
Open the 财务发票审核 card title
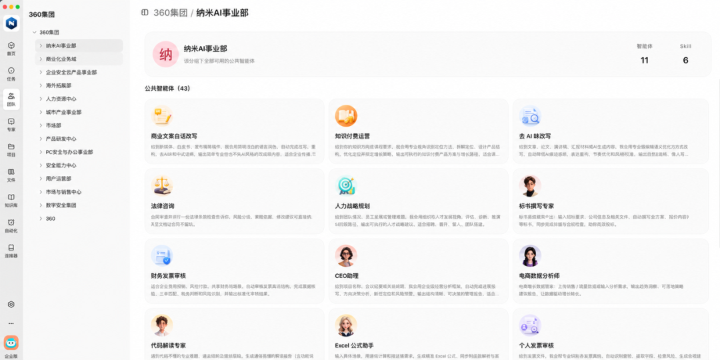click(x=169, y=276)
